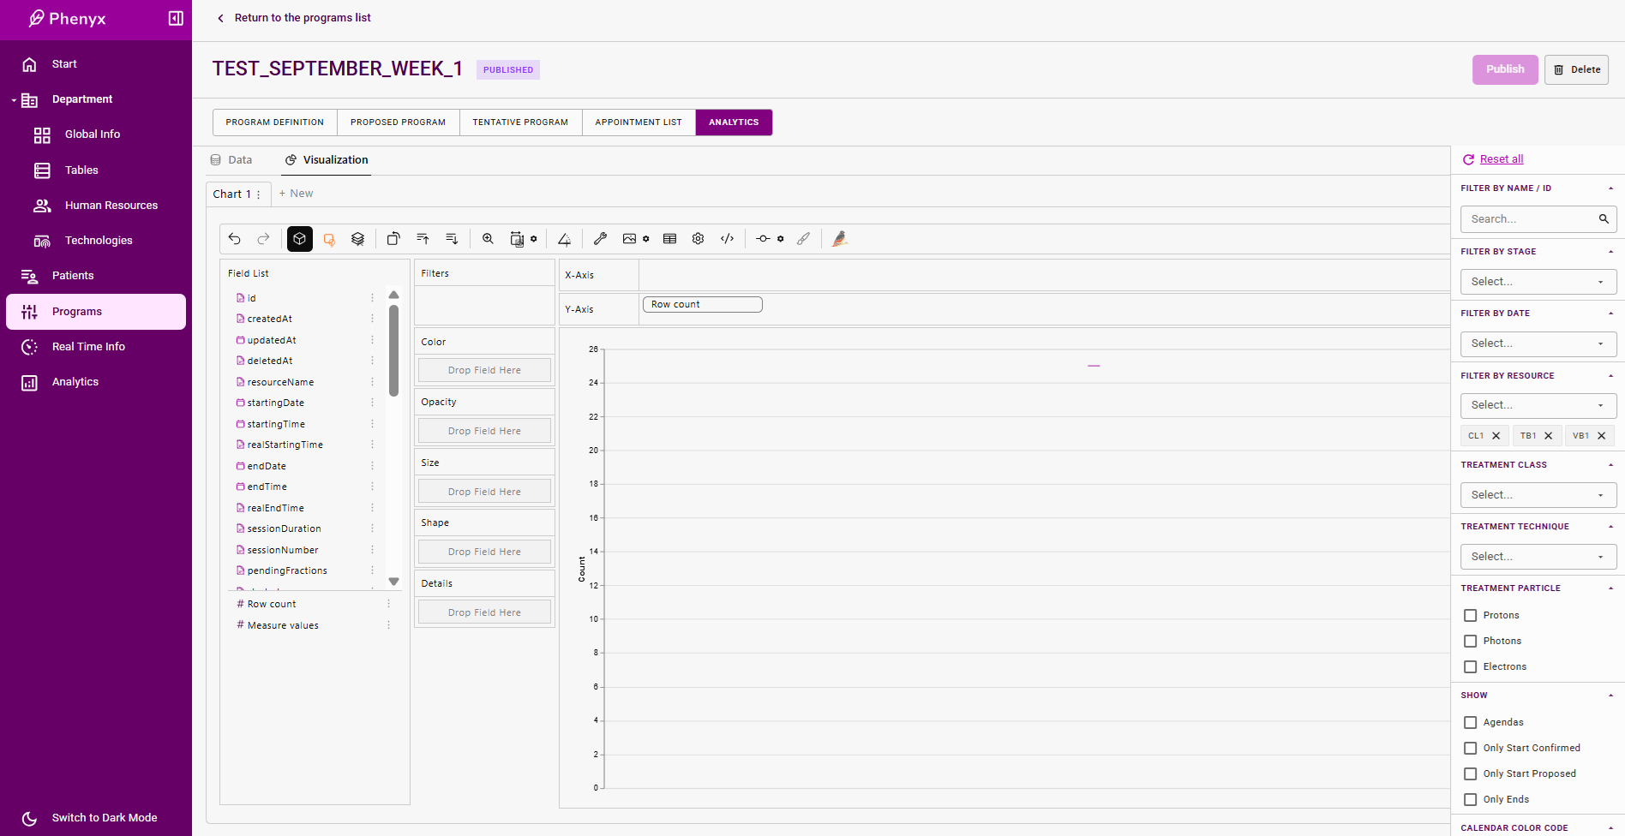The height and width of the screenshot is (836, 1625).
Task: Open the wrench debug tool
Action: point(600,239)
